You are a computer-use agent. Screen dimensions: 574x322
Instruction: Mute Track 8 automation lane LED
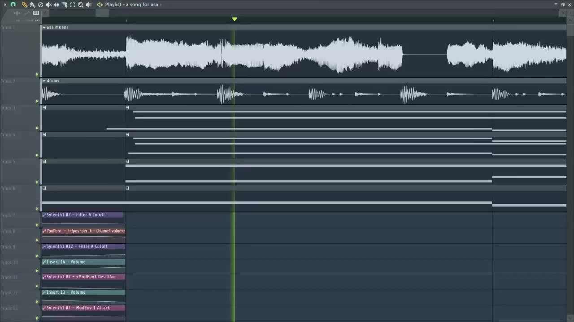[x=37, y=240]
